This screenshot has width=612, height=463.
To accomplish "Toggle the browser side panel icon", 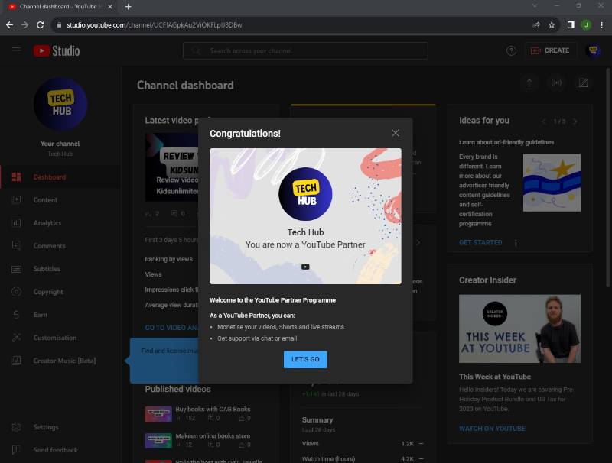I will [571, 25].
